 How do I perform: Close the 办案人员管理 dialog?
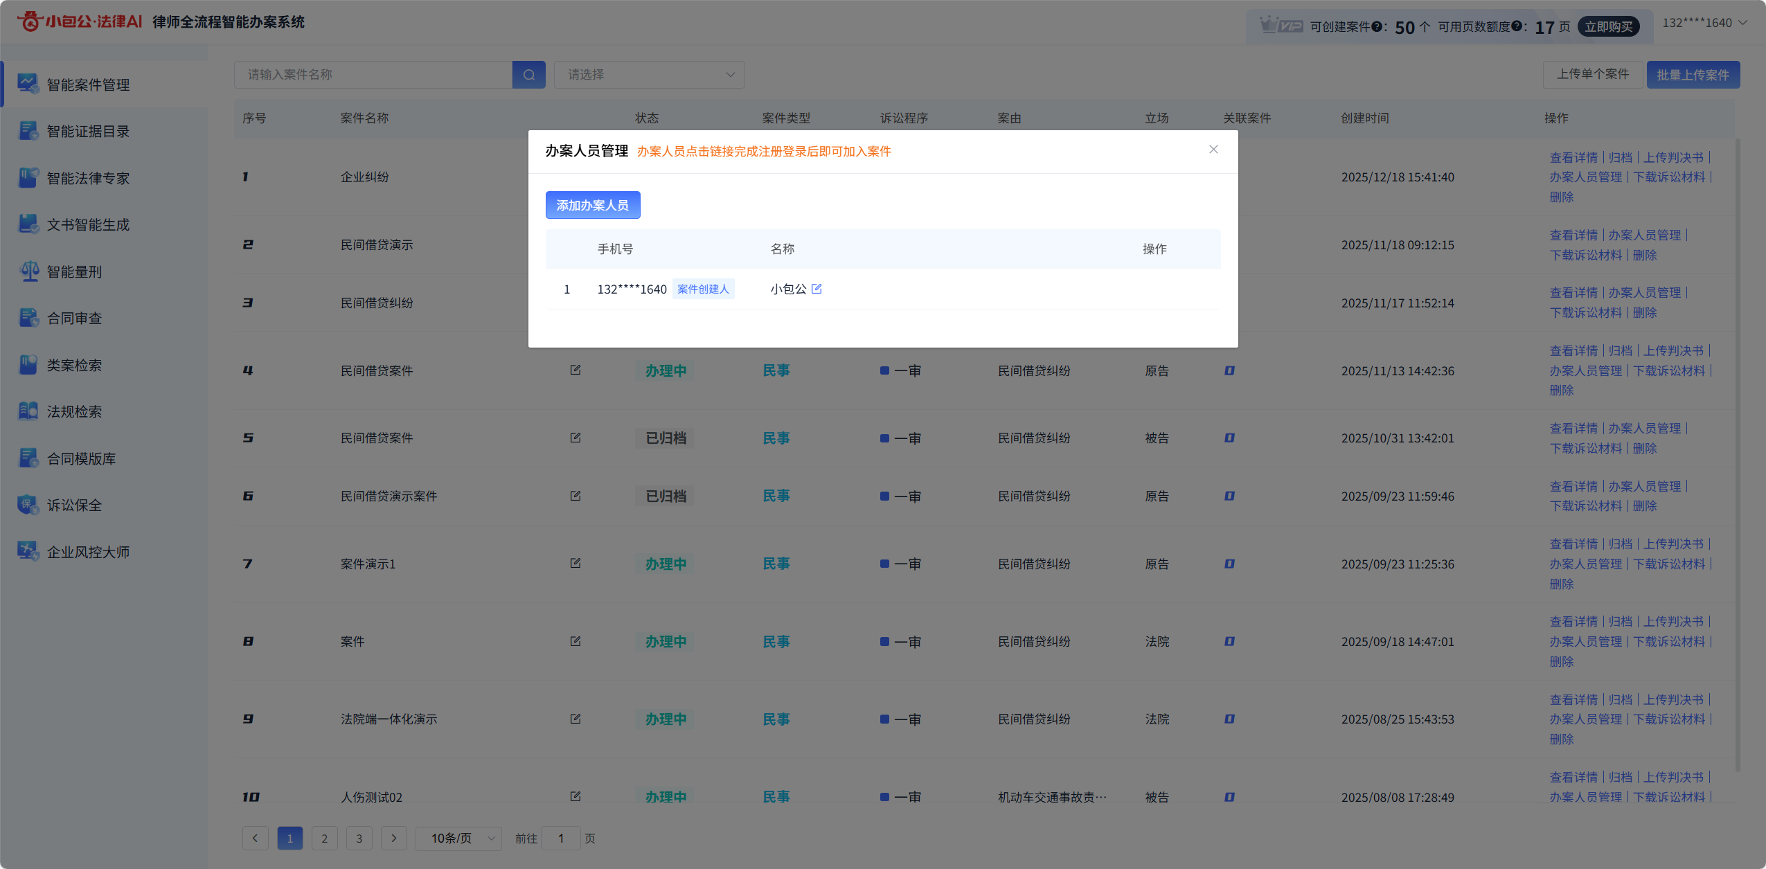[1213, 150]
